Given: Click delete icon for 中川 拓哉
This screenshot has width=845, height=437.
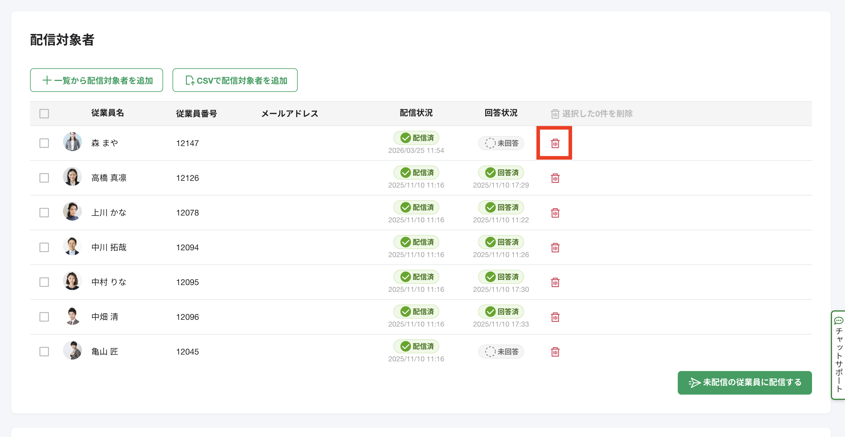Looking at the screenshot, I should (x=555, y=248).
